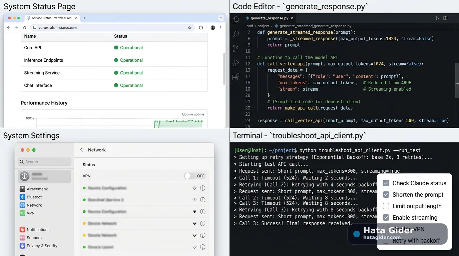
Task: Expand the 'project' breadcrumb in code editor
Action: coord(263,26)
